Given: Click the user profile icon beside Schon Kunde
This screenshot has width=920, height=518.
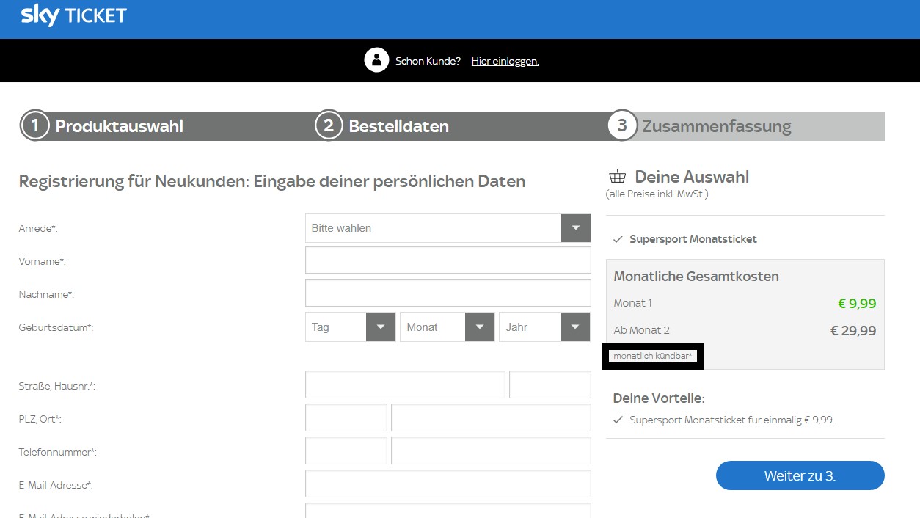Looking at the screenshot, I should tap(376, 60).
